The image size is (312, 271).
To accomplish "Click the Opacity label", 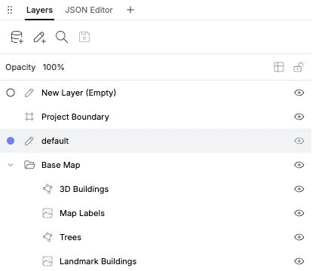I will pyautogui.click(x=20, y=67).
